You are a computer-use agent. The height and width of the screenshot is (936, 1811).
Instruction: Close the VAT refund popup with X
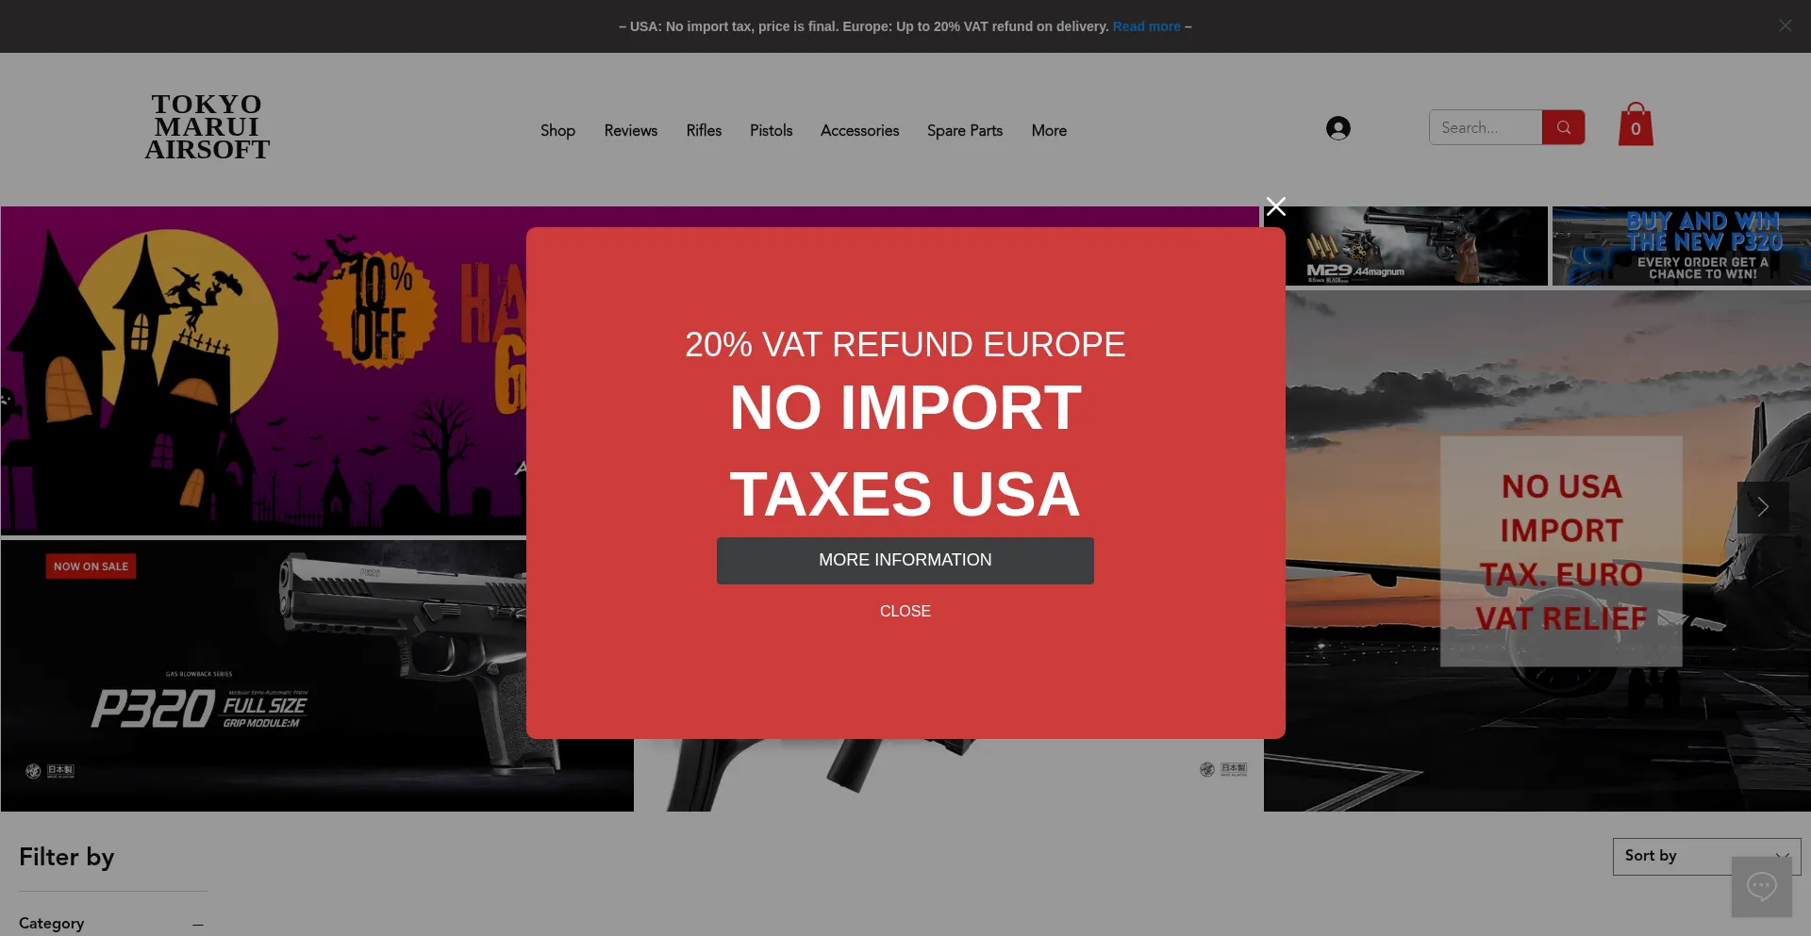tap(1275, 206)
